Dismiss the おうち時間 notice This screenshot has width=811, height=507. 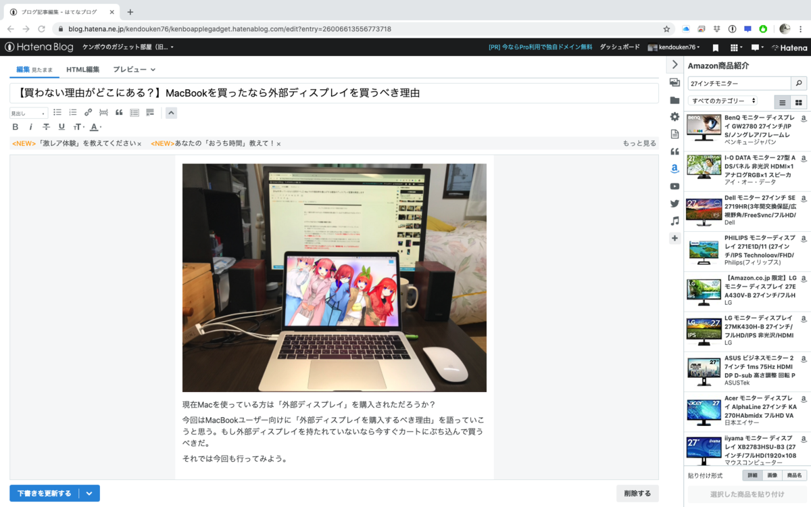pyautogui.click(x=278, y=144)
